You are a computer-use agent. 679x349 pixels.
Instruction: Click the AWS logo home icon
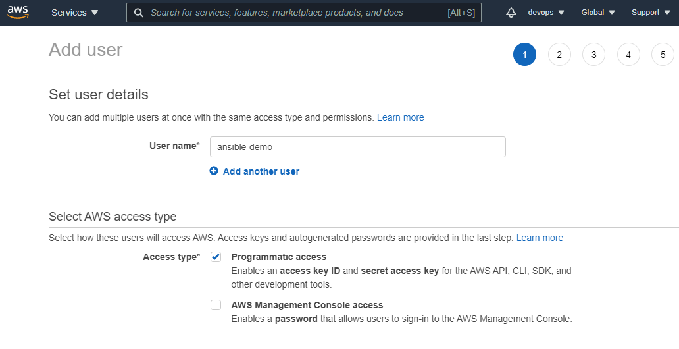(x=18, y=13)
